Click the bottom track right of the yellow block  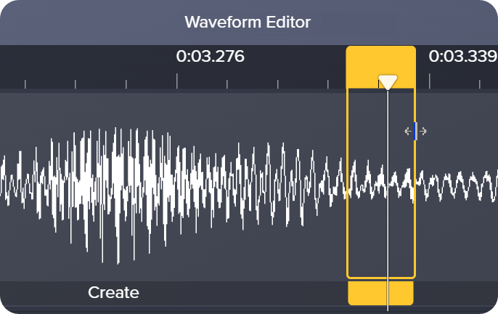pos(457,293)
